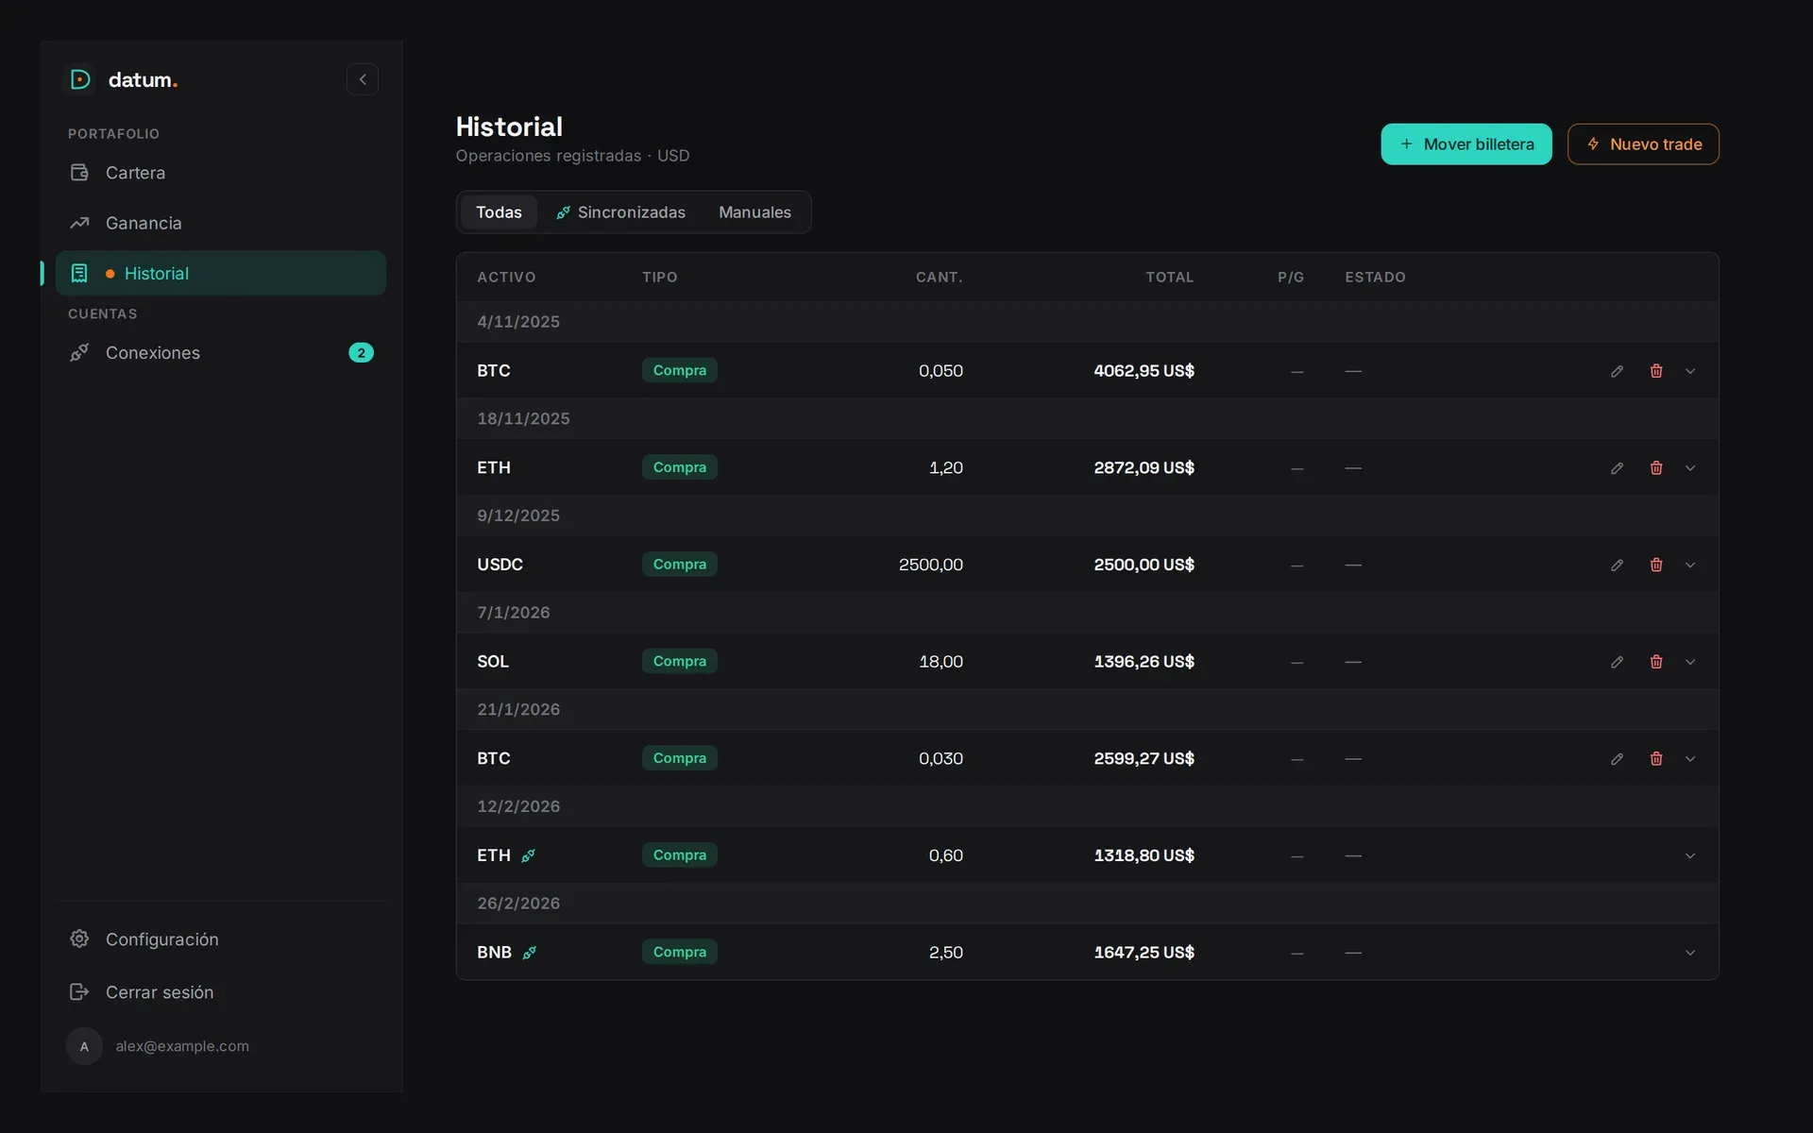Select Historial in the sidebar
Screen dimensions: 1813x1133
pos(221,273)
